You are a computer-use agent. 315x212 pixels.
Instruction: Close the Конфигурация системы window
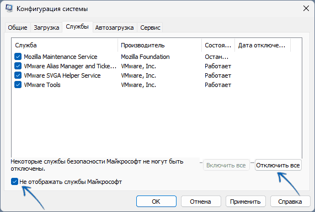[306, 8]
